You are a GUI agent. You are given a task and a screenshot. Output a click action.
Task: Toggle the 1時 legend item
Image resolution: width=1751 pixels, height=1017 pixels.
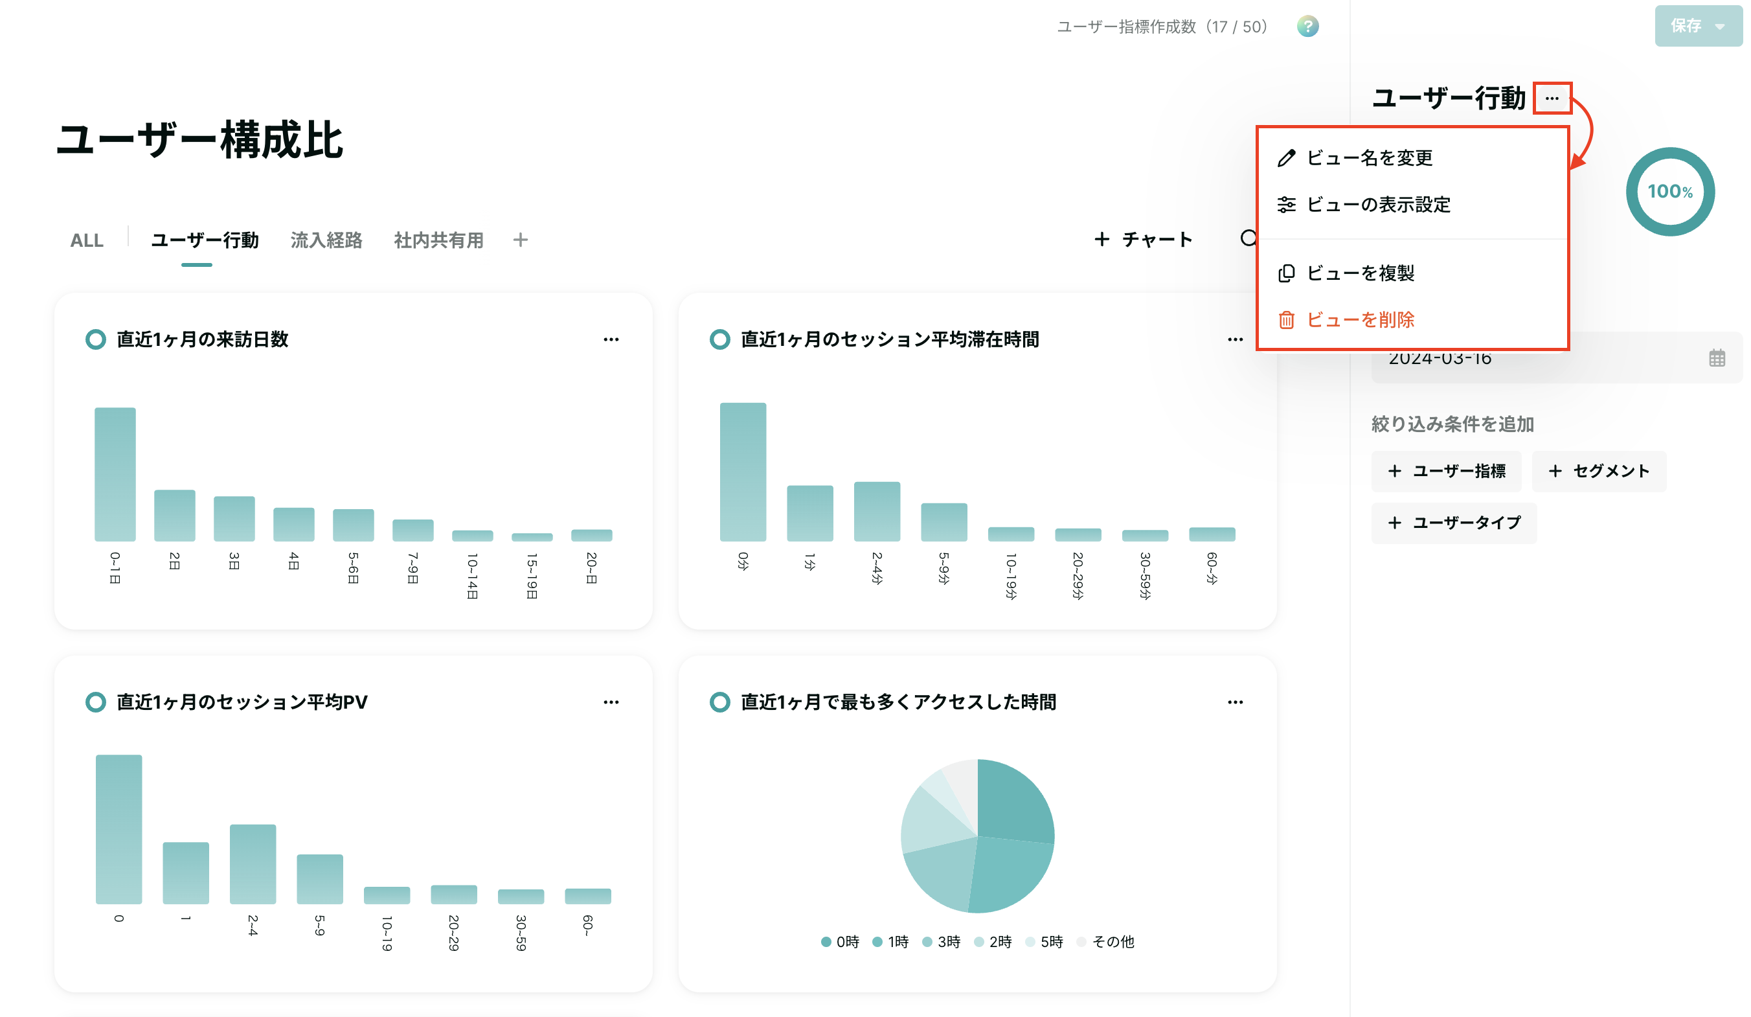pos(890,942)
